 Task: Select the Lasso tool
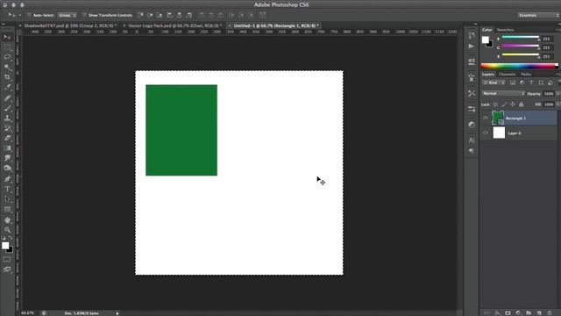(x=7, y=57)
